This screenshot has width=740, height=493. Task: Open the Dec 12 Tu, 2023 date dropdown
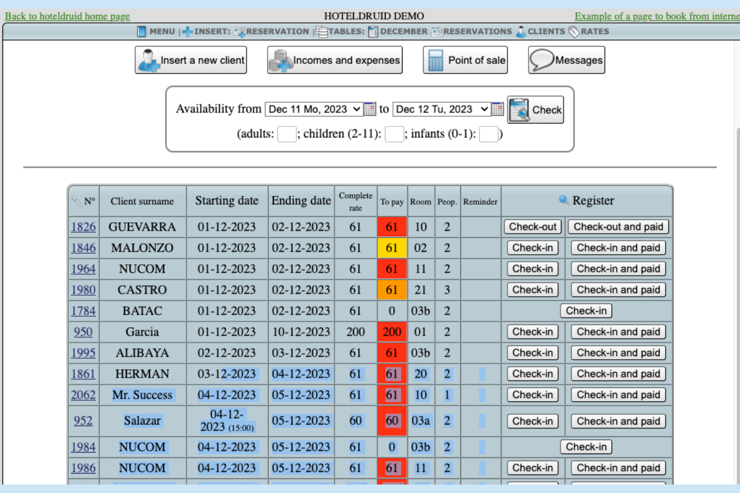[442, 109]
